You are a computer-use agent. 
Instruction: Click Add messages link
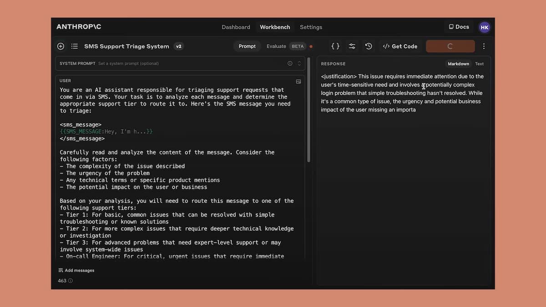pyautogui.click(x=76, y=271)
